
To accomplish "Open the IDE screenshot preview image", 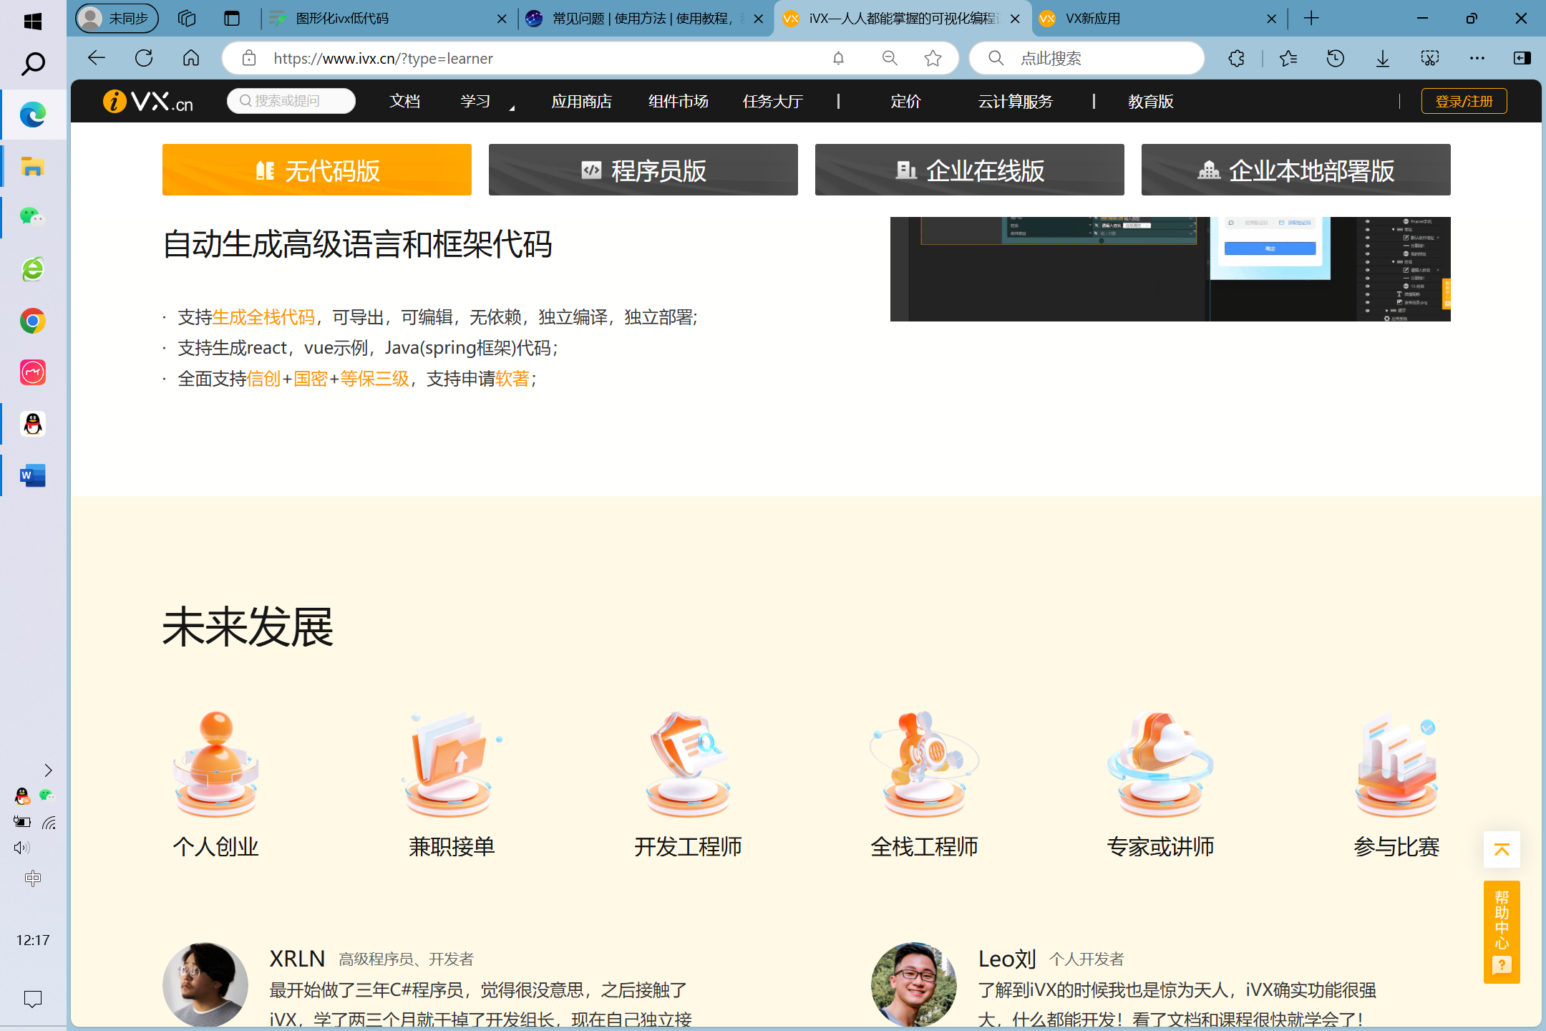I will [x=1170, y=268].
